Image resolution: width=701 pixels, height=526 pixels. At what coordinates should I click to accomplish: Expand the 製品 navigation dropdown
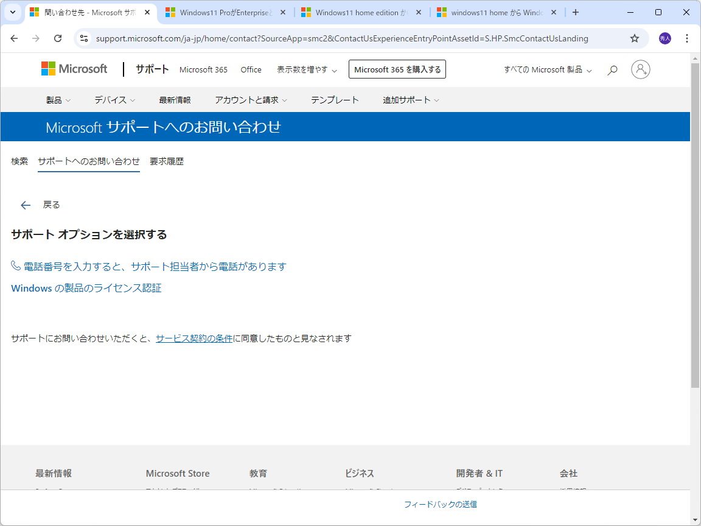click(x=58, y=100)
